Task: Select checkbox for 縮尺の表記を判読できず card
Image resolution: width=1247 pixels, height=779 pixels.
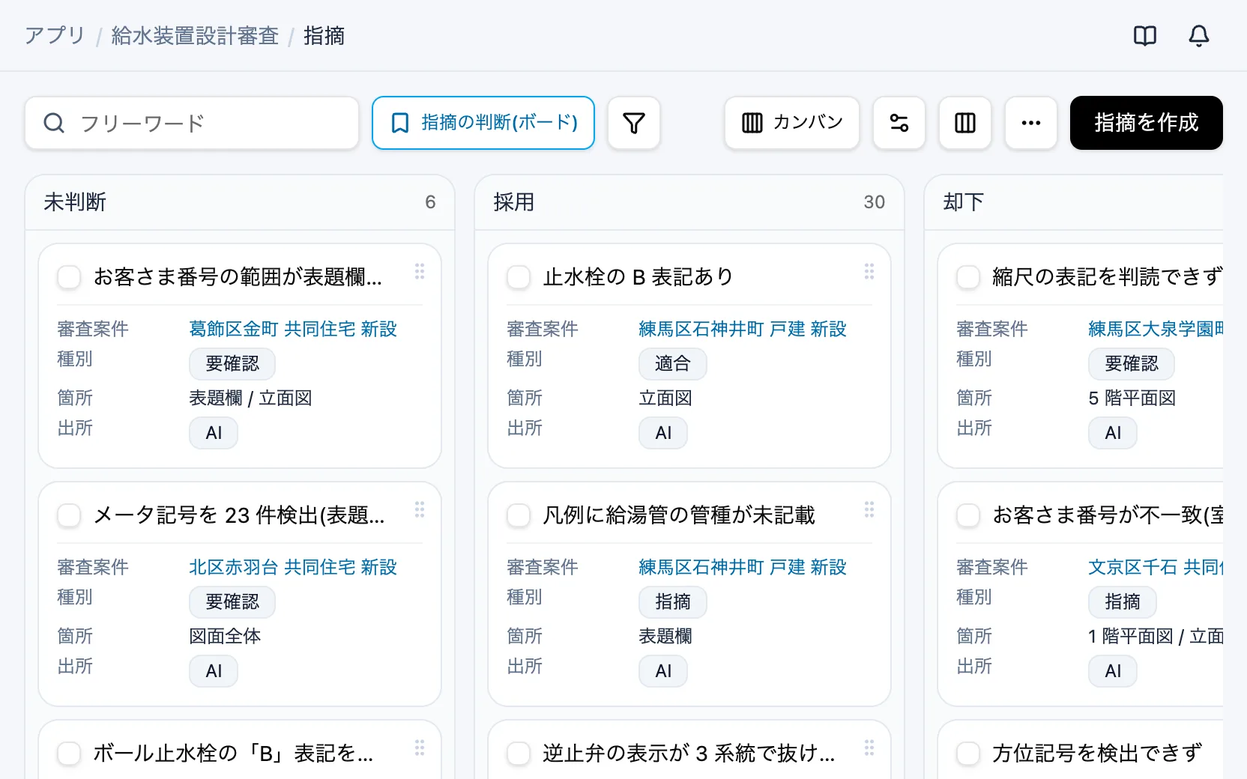Action: 968,277
